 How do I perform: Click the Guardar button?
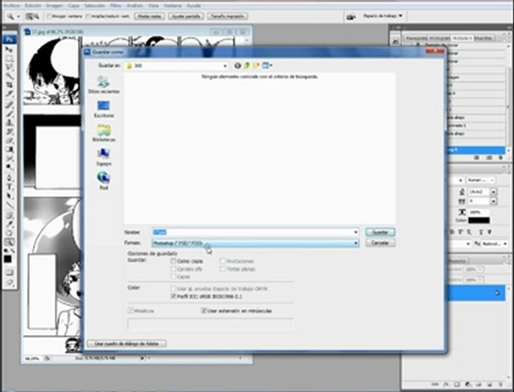tap(380, 232)
